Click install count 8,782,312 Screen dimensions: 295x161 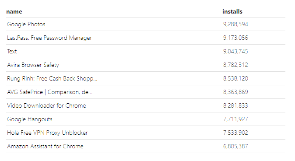pyautogui.click(x=235, y=65)
